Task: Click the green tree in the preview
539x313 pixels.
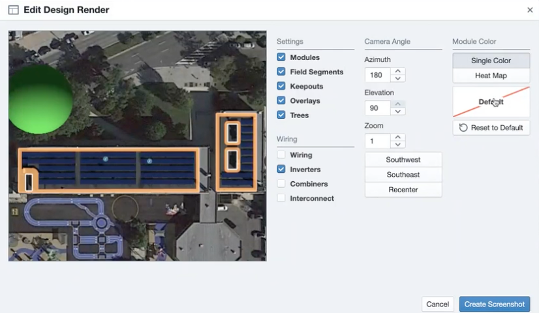Action: [40, 100]
